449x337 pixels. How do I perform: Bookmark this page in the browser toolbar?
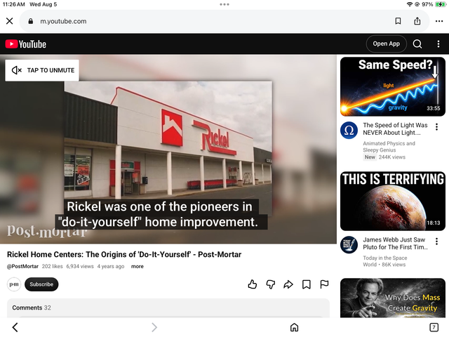click(398, 21)
